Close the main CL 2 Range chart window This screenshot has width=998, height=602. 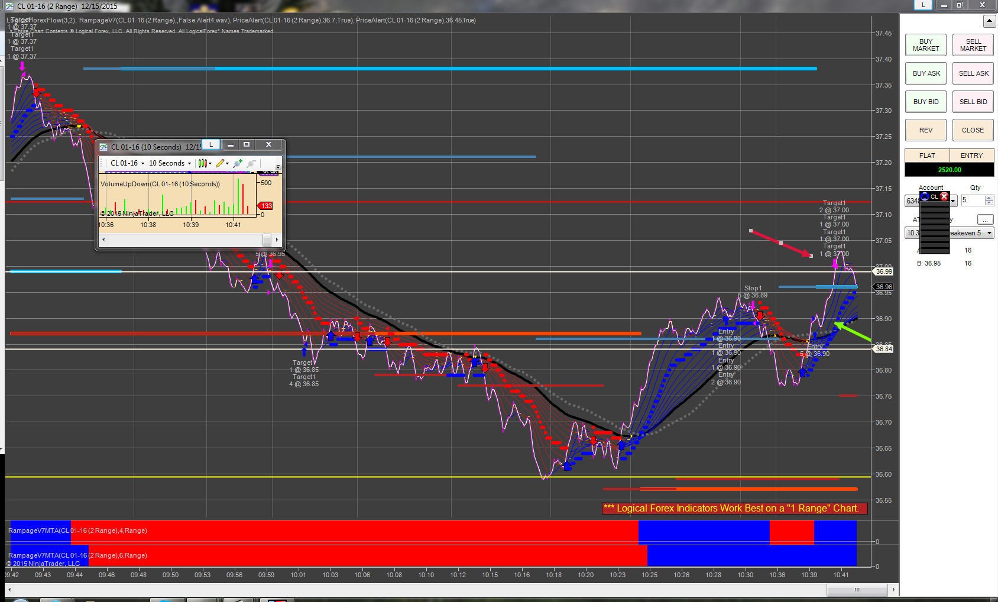click(x=983, y=5)
